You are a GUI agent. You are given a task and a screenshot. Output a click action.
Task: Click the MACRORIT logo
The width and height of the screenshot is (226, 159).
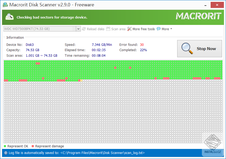(199, 16)
